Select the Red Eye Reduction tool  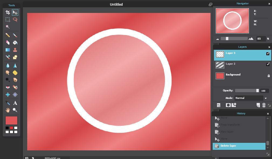(x=8, y=87)
